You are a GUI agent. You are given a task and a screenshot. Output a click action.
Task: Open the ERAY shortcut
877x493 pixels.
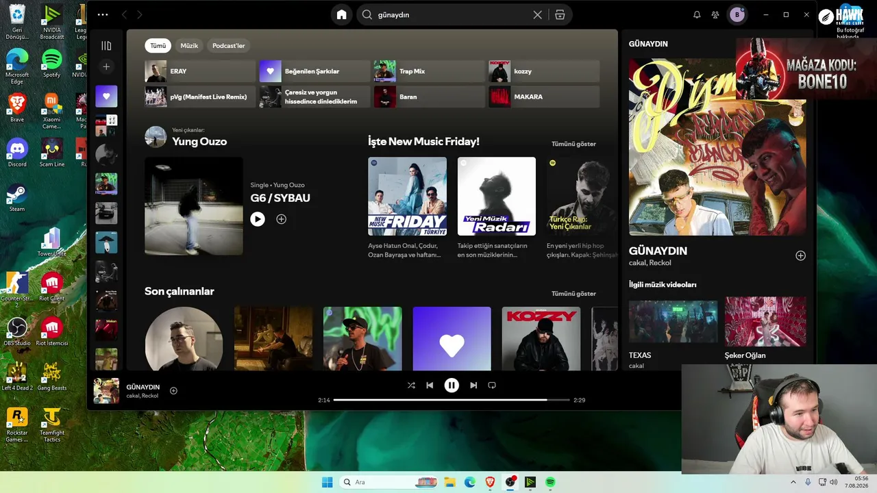200,71
